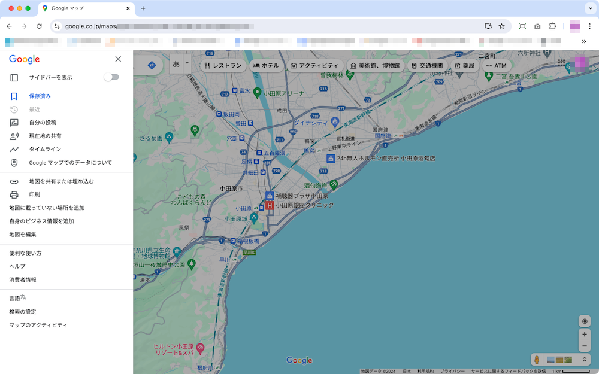Select the アクティビティ filter chip
The height and width of the screenshot is (374, 599).
(x=314, y=66)
